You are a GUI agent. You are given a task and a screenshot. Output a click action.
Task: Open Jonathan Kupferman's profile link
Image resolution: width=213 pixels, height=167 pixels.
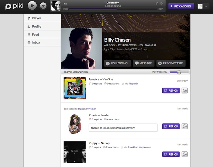(x=140, y=147)
